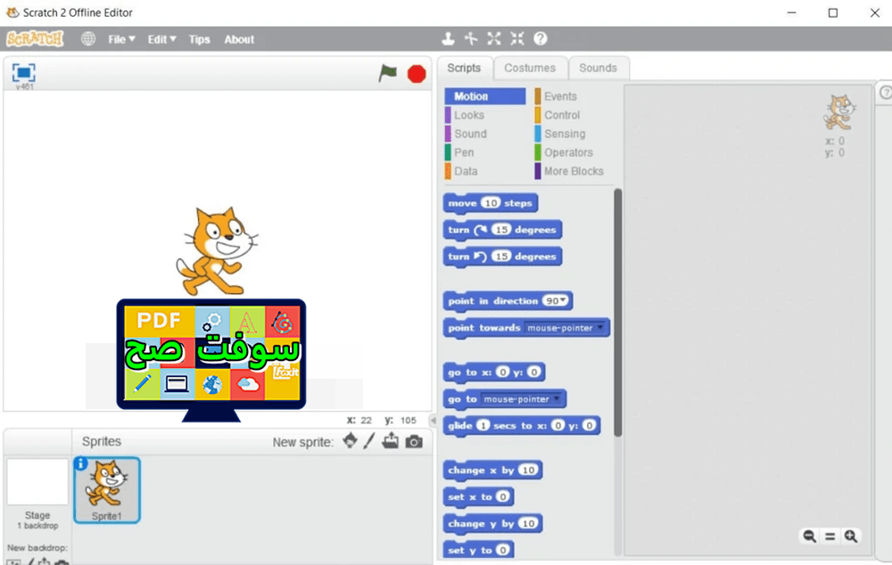This screenshot has width=892, height=565.
Task: Select the grow sprite tool
Action: 494,38
